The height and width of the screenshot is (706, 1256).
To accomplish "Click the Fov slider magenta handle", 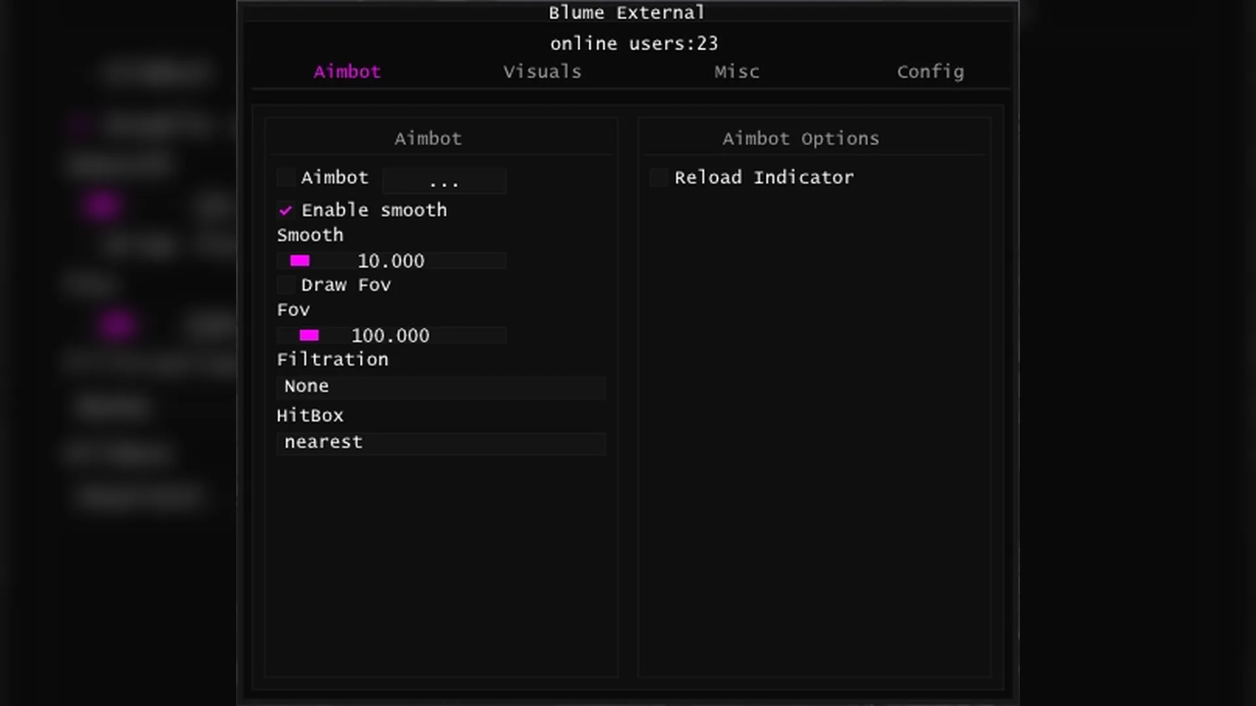I will coord(309,335).
